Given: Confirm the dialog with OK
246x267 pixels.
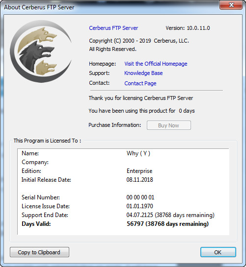Looking at the screenshot, I should 218,252.
